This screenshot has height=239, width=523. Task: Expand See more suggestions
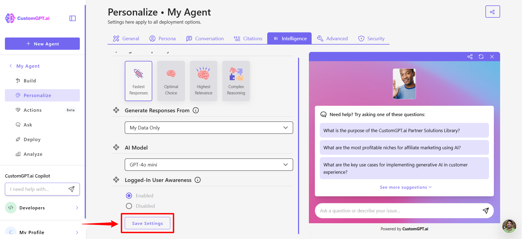pyautogui.click(x=406, y=187)
